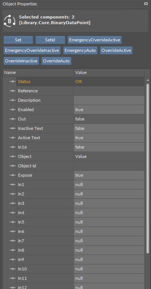The height and width of the screenshot is (289, 151).
Task: Click the EmergencyAuto button
Action: [80, 50]
